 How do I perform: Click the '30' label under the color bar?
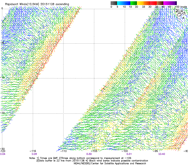tap(150, 7)
